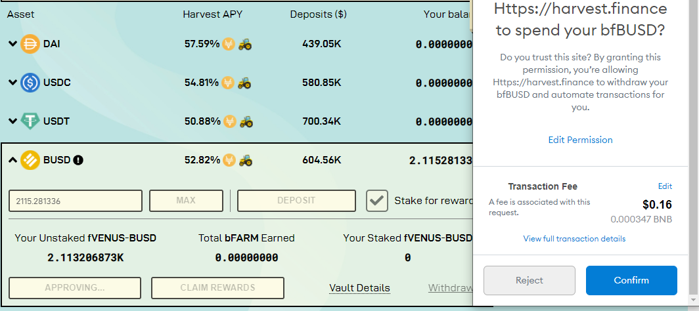This screenshot has height=311, width=699.
Task: Click the 50.88% APY value
Action: (202, 121)
